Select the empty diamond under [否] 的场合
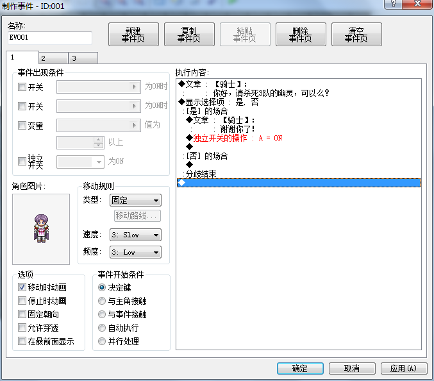 tap(189, 164)
